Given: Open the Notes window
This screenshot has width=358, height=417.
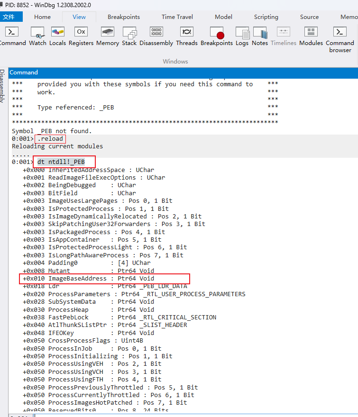Looking at the screenshot, I should 260,36.
